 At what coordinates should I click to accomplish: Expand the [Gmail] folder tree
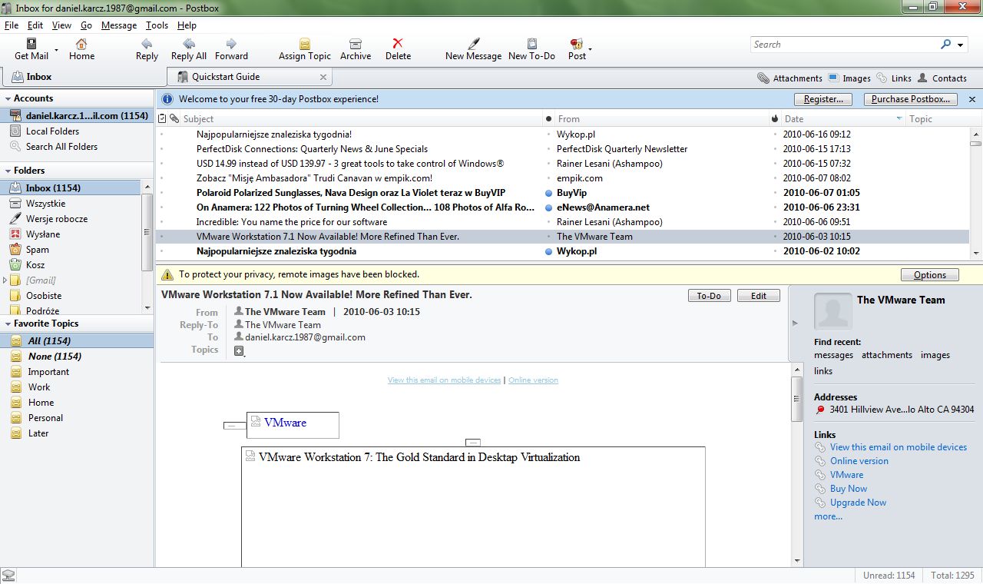[5, 280]
